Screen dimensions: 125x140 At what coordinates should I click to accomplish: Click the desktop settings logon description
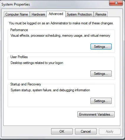[x=37, y=63]
